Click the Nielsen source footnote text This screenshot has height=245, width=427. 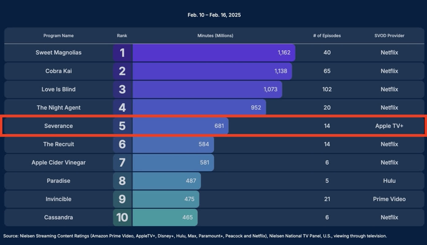click(195, 236)
